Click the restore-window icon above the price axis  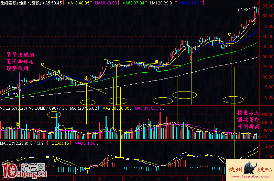(x=257, y=3)
